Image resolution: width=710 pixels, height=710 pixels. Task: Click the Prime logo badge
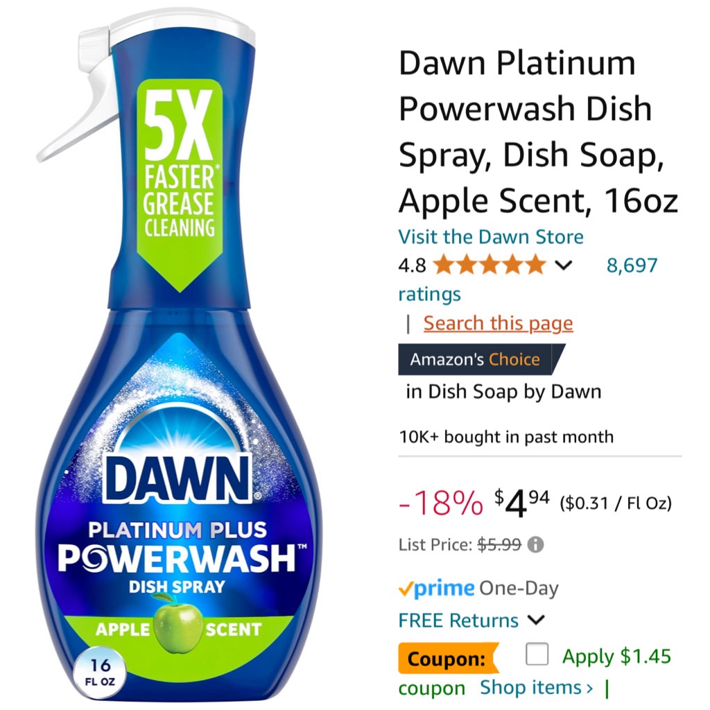click(437, 588)
